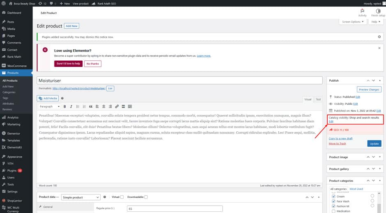
Task: Close the Elementor notice
Action: click(379, 48)
